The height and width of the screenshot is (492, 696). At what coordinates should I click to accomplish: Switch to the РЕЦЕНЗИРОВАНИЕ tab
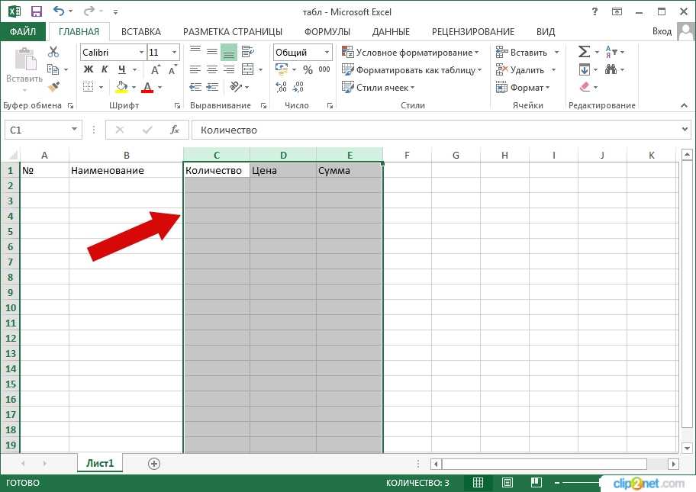pos(472,31)
